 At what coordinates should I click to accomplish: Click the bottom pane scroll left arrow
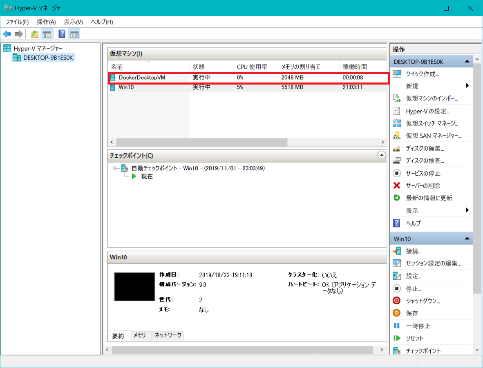pos(107,350)
